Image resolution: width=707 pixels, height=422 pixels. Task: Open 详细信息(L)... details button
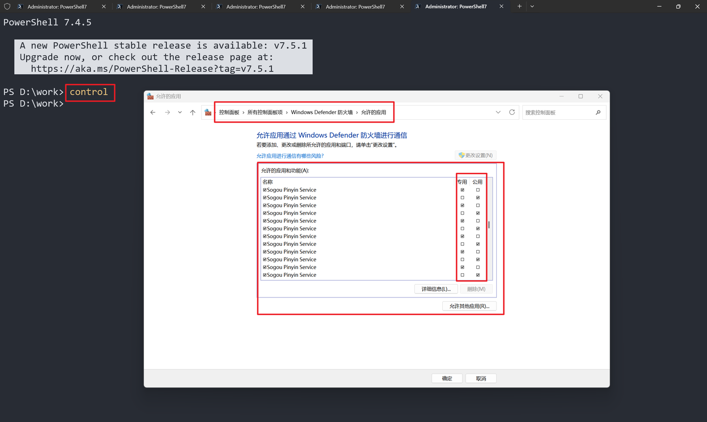436,289
